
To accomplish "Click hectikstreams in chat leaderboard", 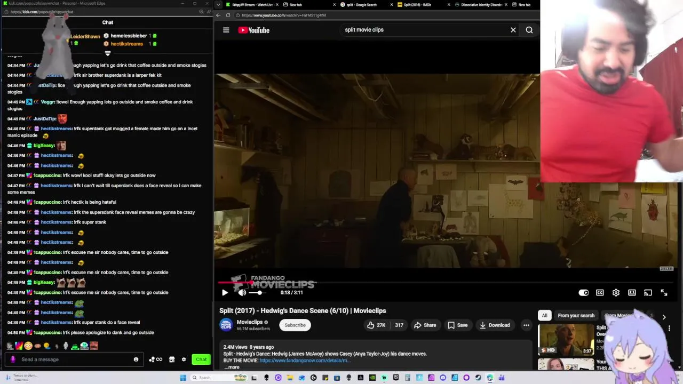I will [127, 44].
